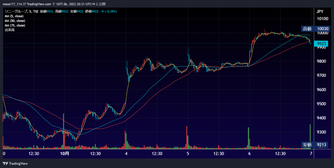334x168 pixels.
Task: Click the 10100 price axis label
Action: click(323, 19)
